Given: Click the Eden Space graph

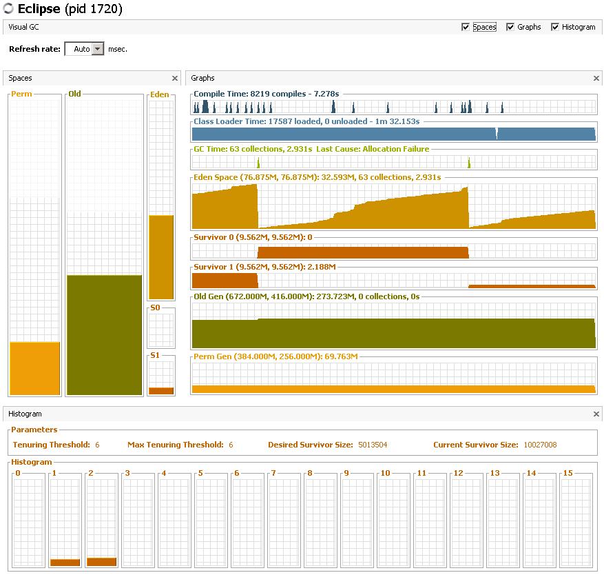Looking at the screenshot, I should pos(394,206).
